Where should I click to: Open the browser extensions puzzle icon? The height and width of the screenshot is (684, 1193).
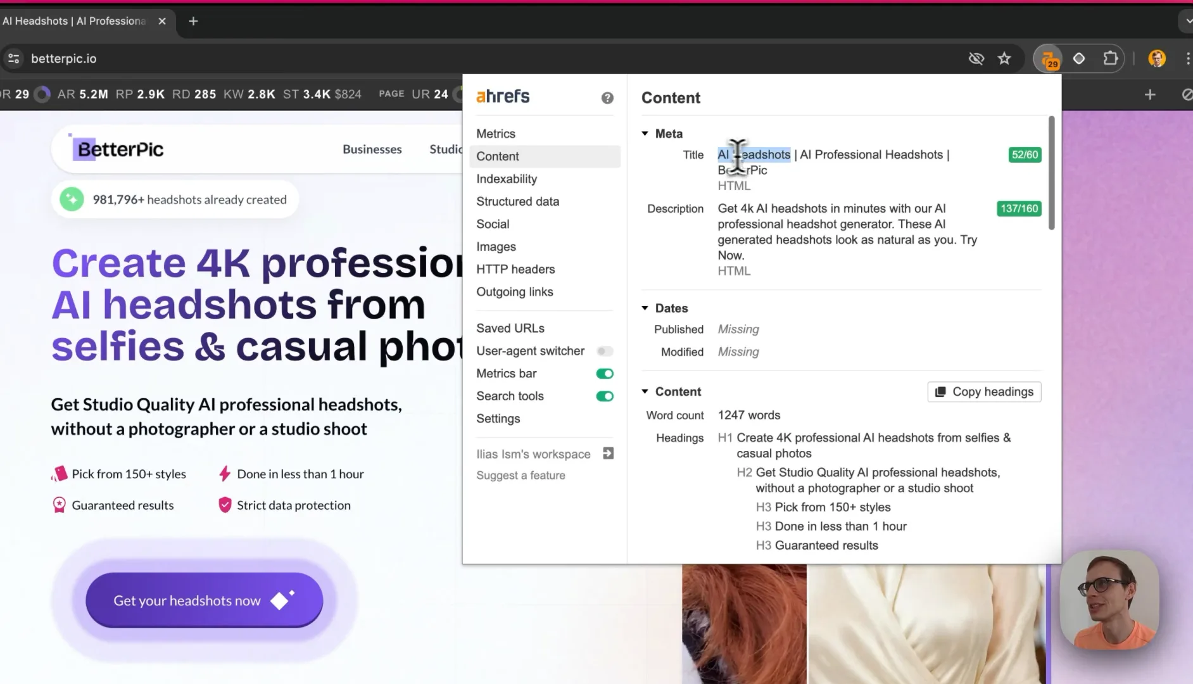(x=1111, y=59)
